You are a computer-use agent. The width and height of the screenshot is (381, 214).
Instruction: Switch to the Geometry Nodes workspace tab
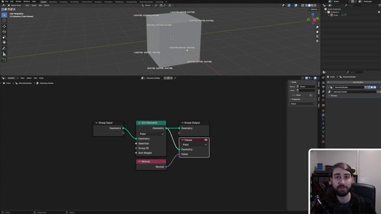[x=146, y=2]
